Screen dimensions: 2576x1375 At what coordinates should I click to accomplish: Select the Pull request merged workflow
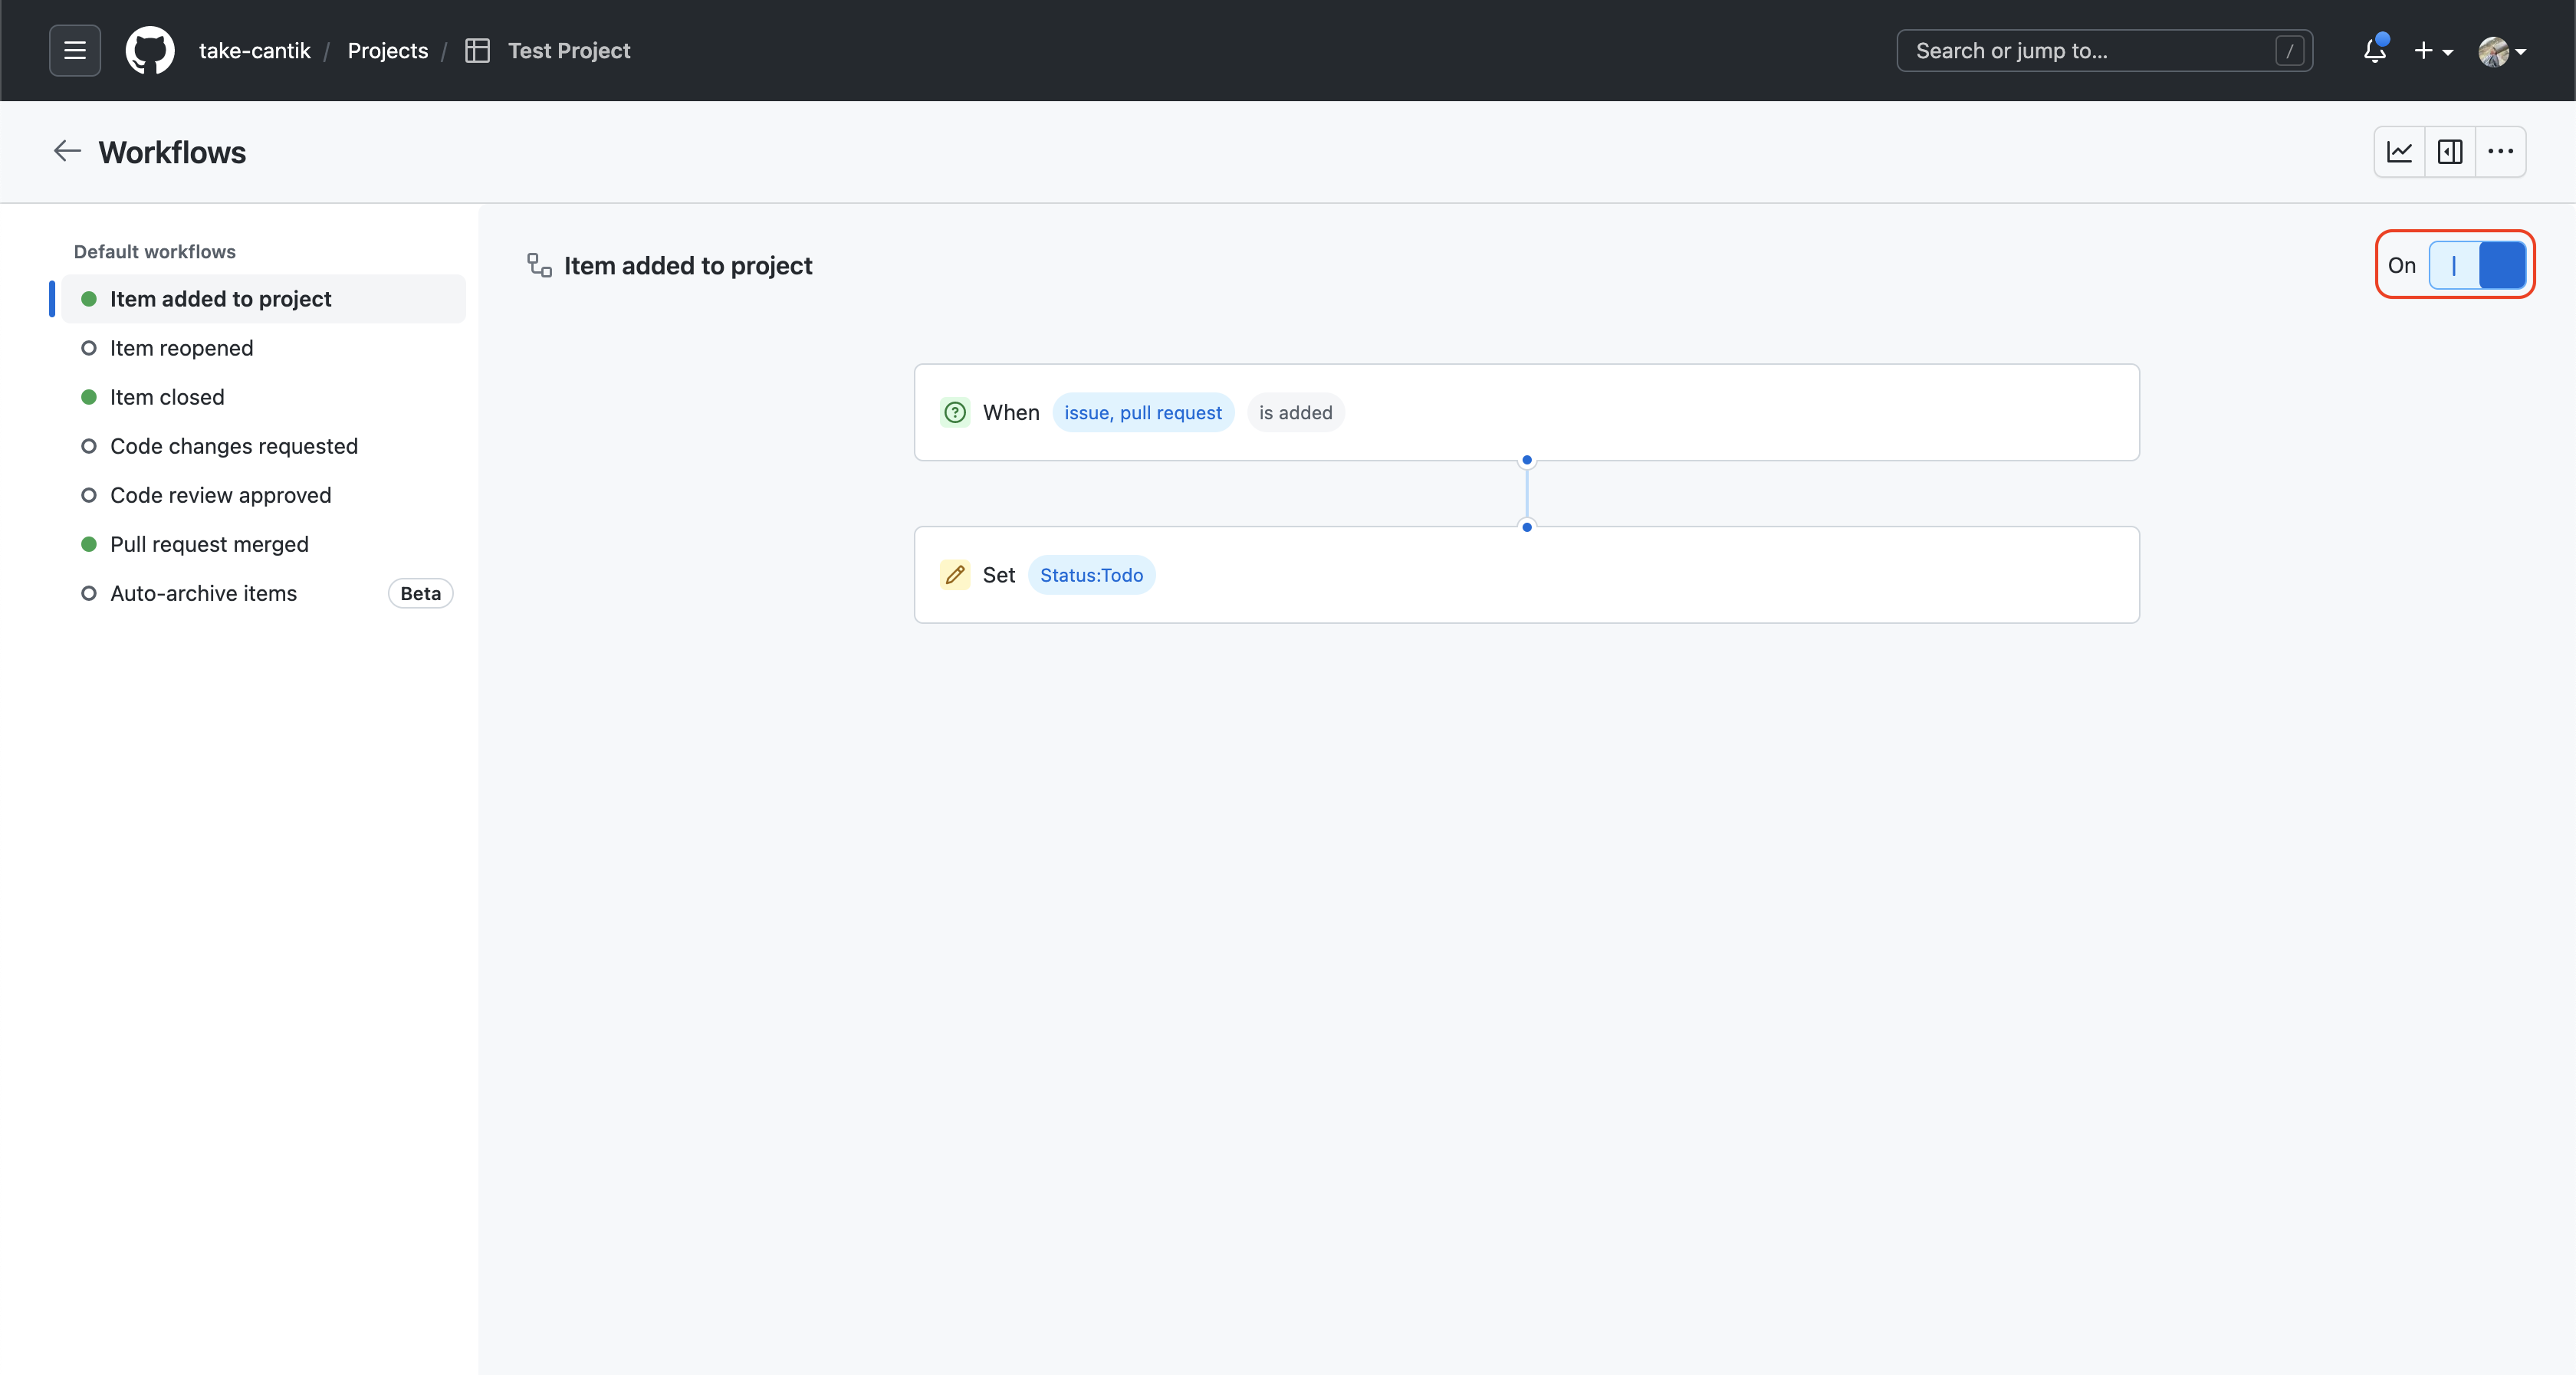pyautogui.click(x=209, y=544)
